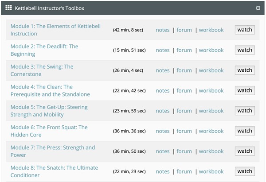Screen dimensions: 266x182
Task: Open Module 4: The Clean link
Action: coord(50,90)
